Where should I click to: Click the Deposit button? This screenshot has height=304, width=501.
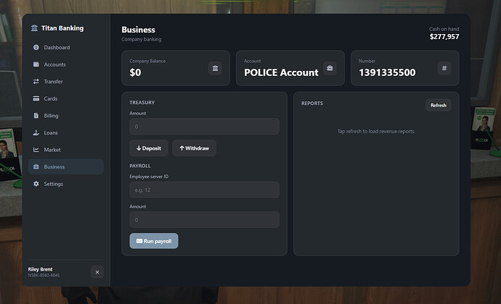149,148
